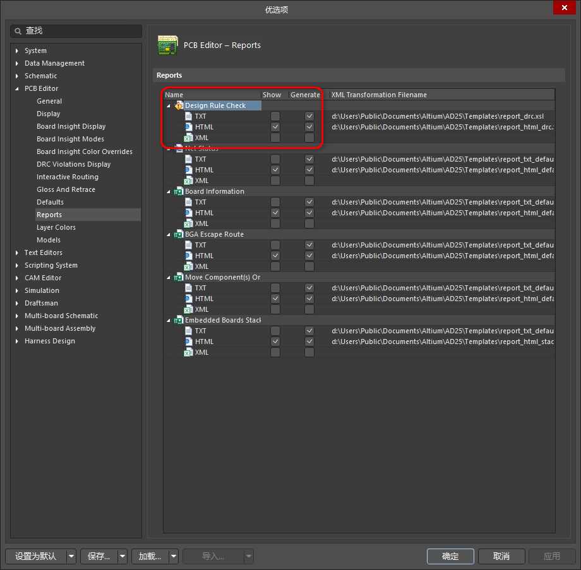Screen dimensions: 581x570
Task: Click the HTML icon under Embedded Boards Stack
Action: coord(189,342)
